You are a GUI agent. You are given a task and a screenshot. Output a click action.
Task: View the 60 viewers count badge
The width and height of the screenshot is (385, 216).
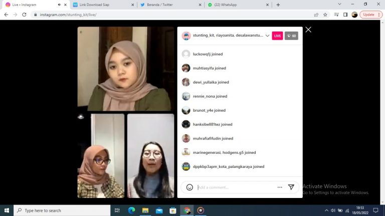291,36
